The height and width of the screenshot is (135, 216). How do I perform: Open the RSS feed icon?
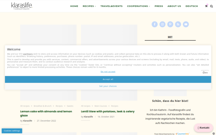click(178, 24)
